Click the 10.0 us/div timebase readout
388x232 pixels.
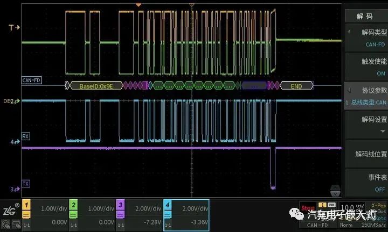[352, 207]
